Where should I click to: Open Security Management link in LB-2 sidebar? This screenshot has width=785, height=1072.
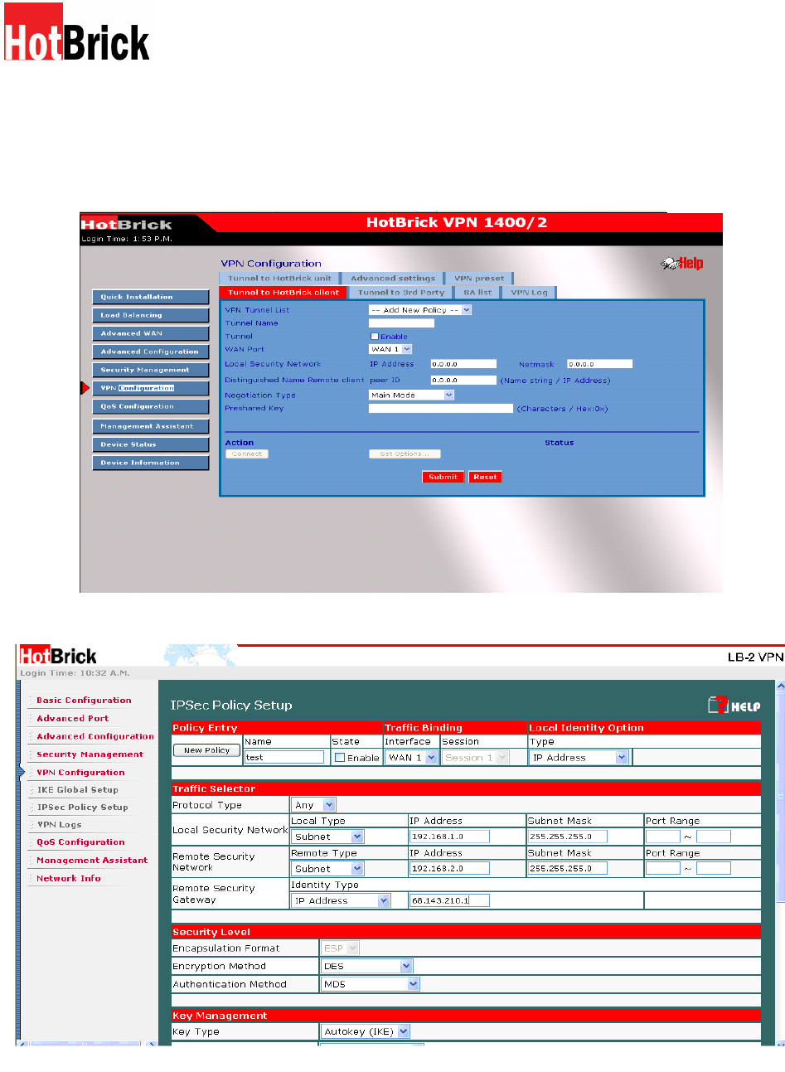coord(90,754)
